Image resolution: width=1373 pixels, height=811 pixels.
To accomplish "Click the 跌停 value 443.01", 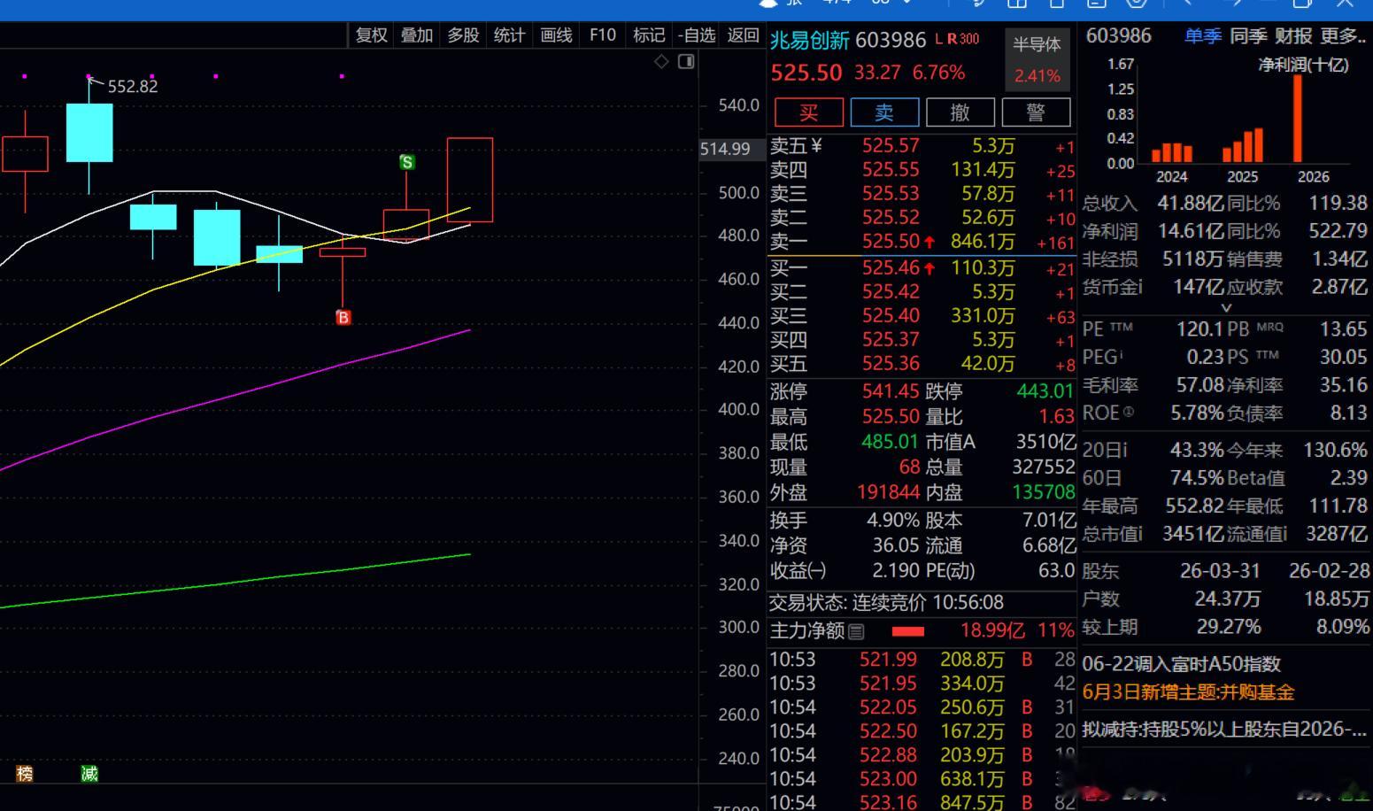I will tap(1045, 390).
